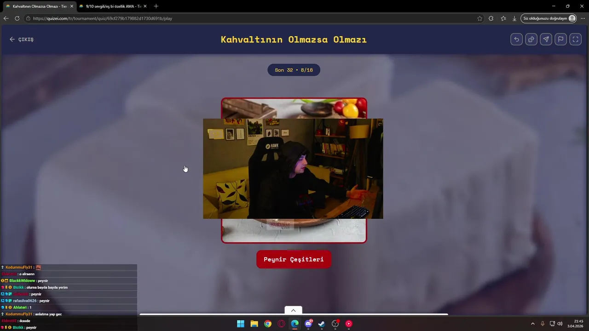Screen dimensions: 589x331
Task: Click the streamer webcam overlay
Action: coord(293,169)
